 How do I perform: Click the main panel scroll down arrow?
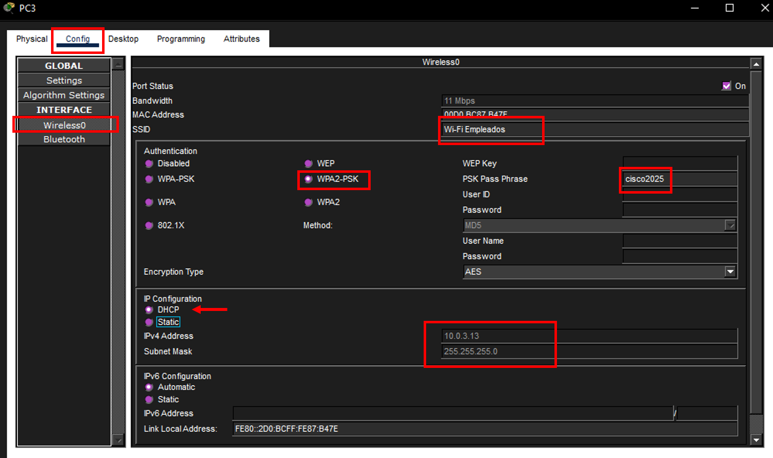pos(756,440)
